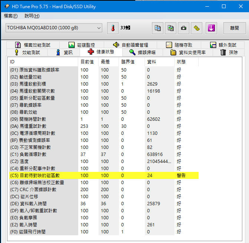
Task: Select row (DF) 載入/卸載重試計數
Action: click(104, 211)
